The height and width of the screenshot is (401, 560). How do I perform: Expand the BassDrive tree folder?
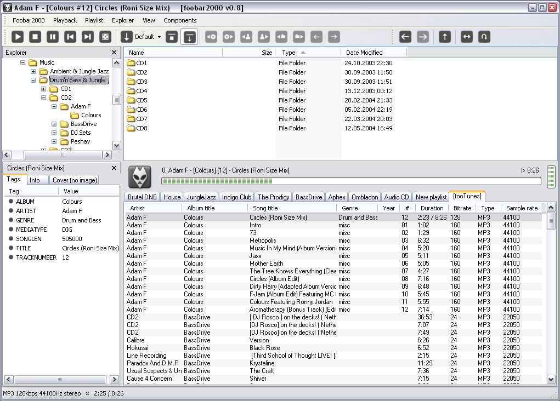coord(54,124)
